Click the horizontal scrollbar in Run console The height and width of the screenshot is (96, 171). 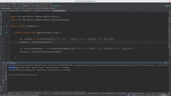click(x=47, y=92)
